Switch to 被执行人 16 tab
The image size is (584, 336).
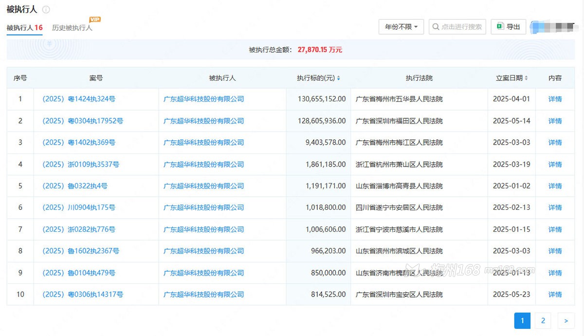click(x=24, y=28)
